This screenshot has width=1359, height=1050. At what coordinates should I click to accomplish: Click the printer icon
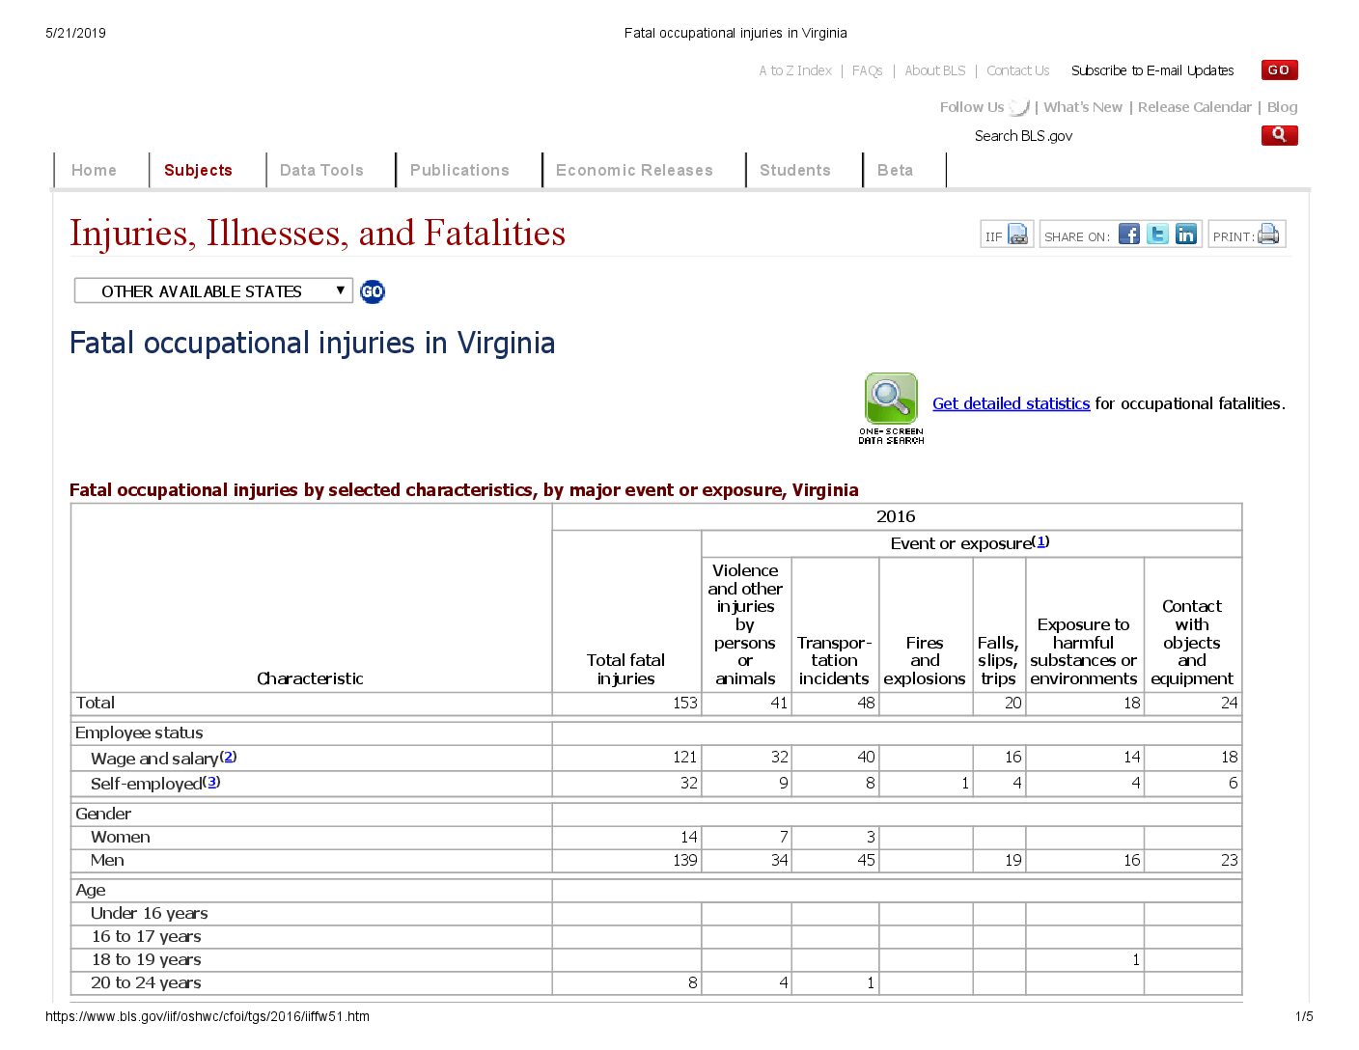pos(1267,235)
